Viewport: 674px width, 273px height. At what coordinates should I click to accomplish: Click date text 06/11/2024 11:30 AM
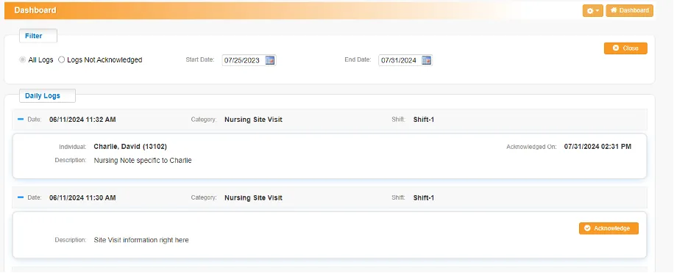click(82, 198)
